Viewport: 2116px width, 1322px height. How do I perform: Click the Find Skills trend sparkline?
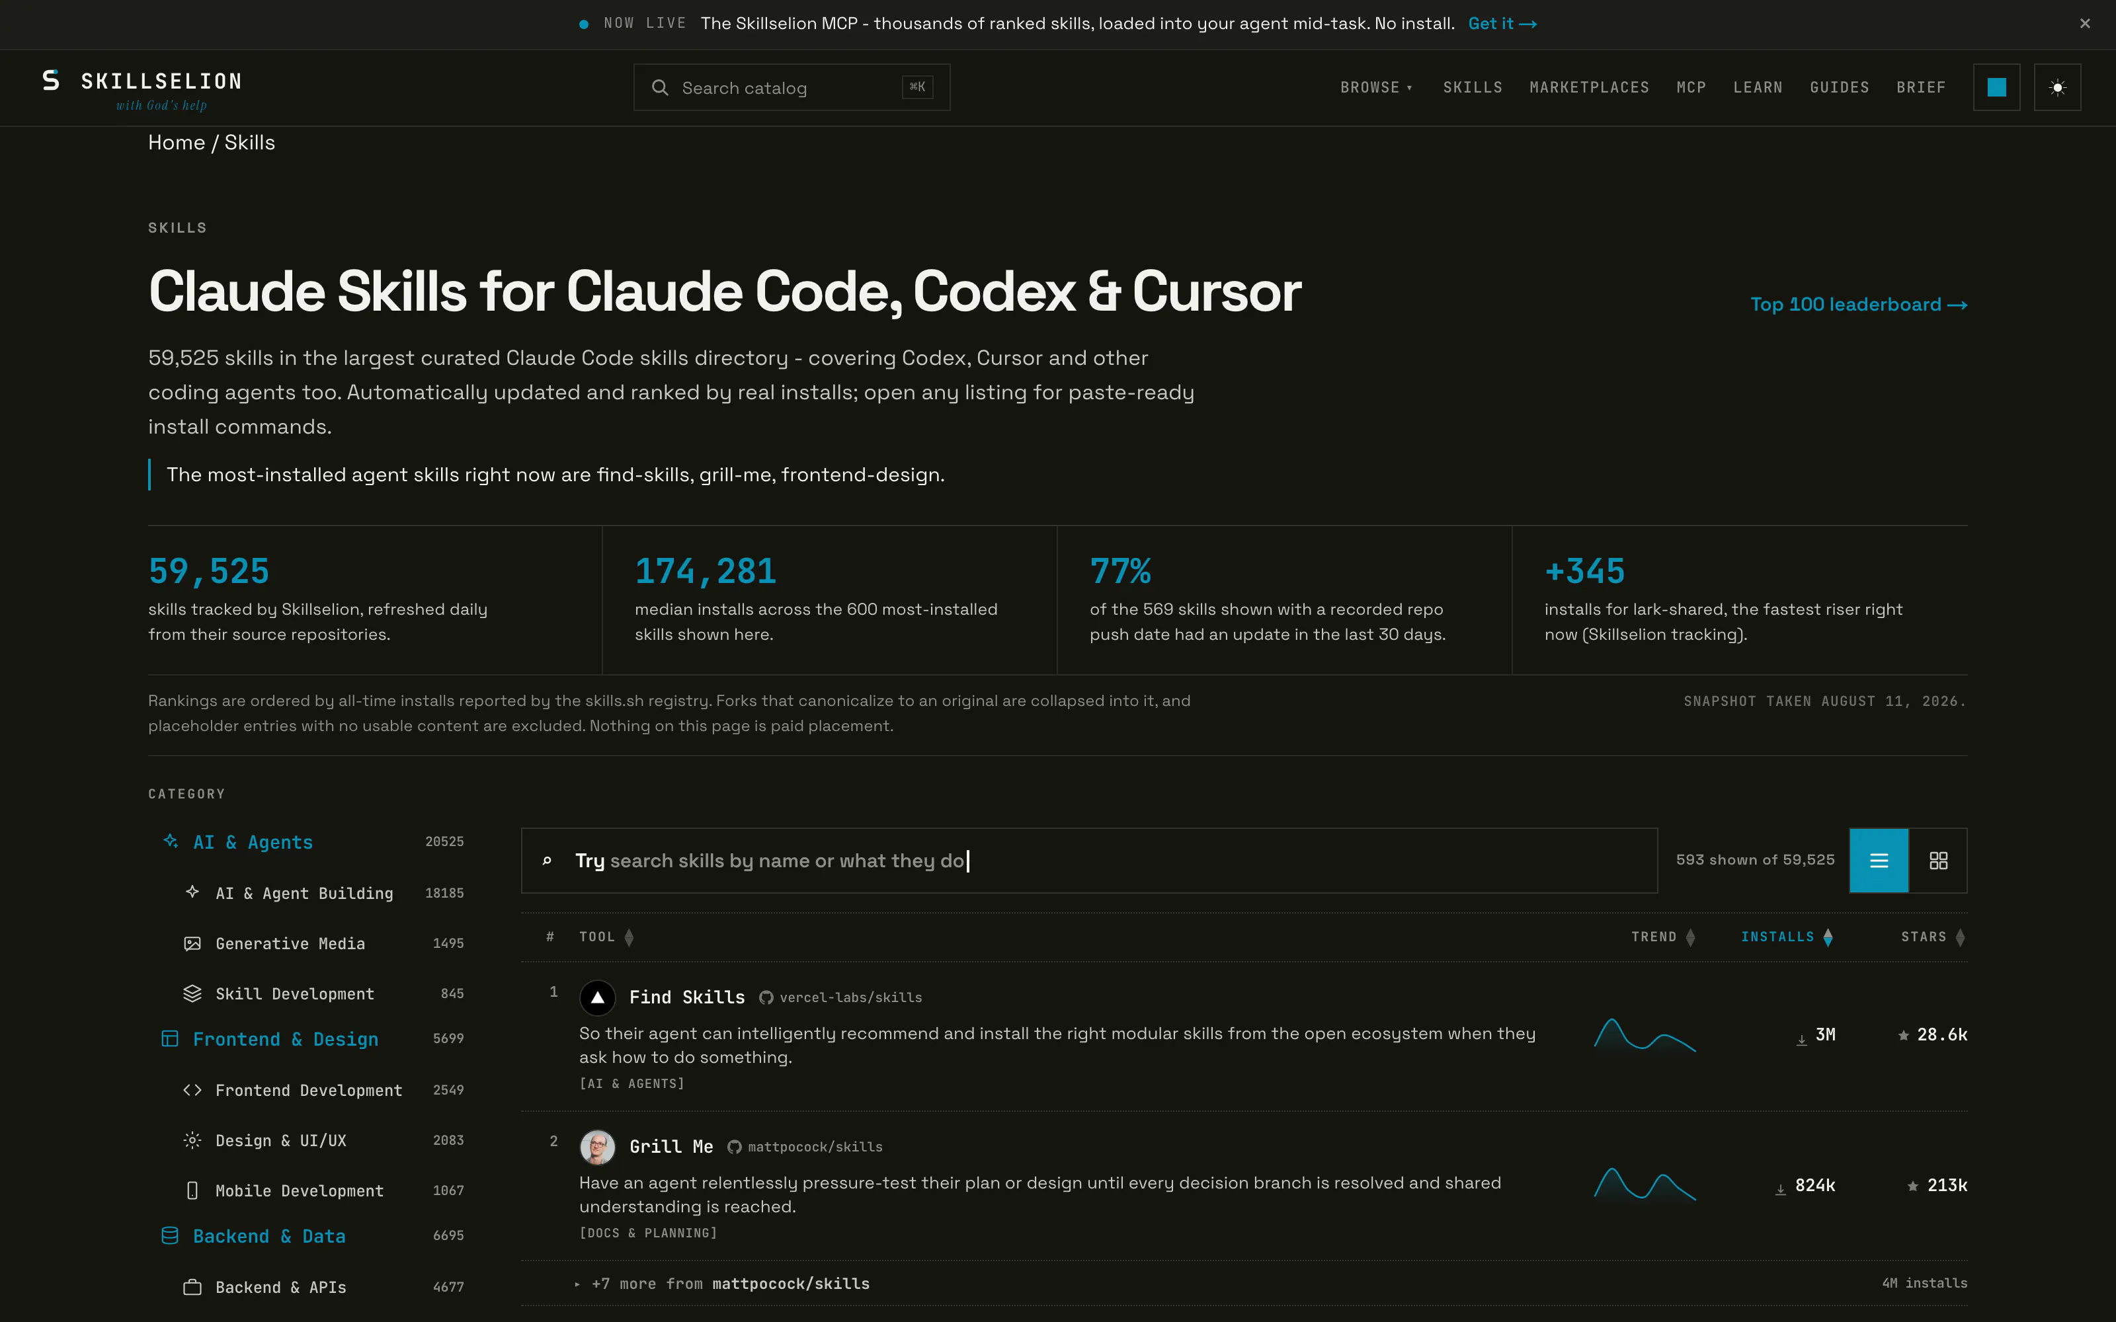[x=1645, y=1035]
